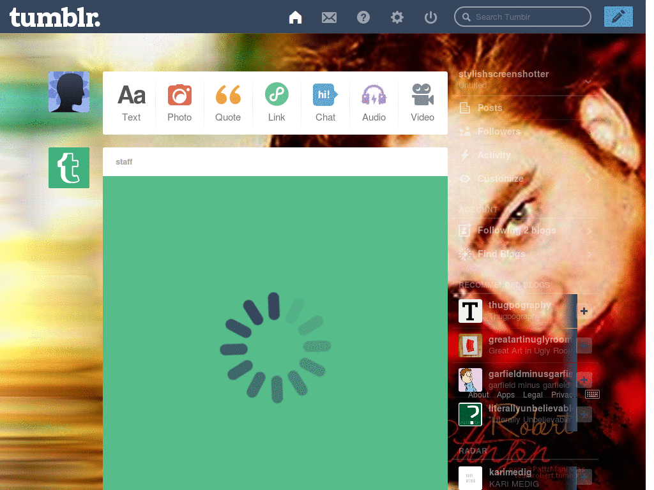
Task: Open Find Blogs in the sidebar
Action: (501, 254)
